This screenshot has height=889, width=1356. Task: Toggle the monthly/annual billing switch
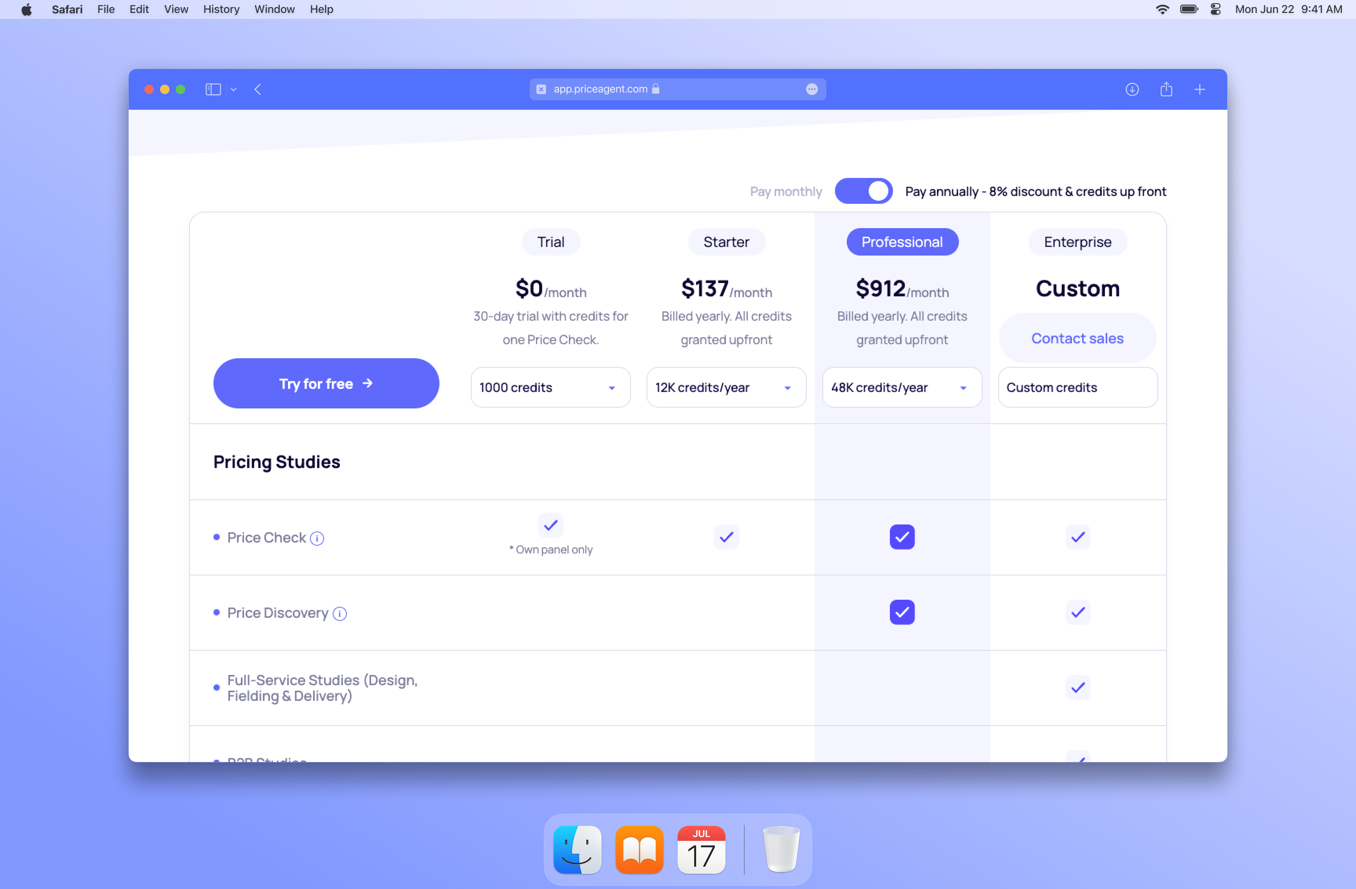click(863, 191)
